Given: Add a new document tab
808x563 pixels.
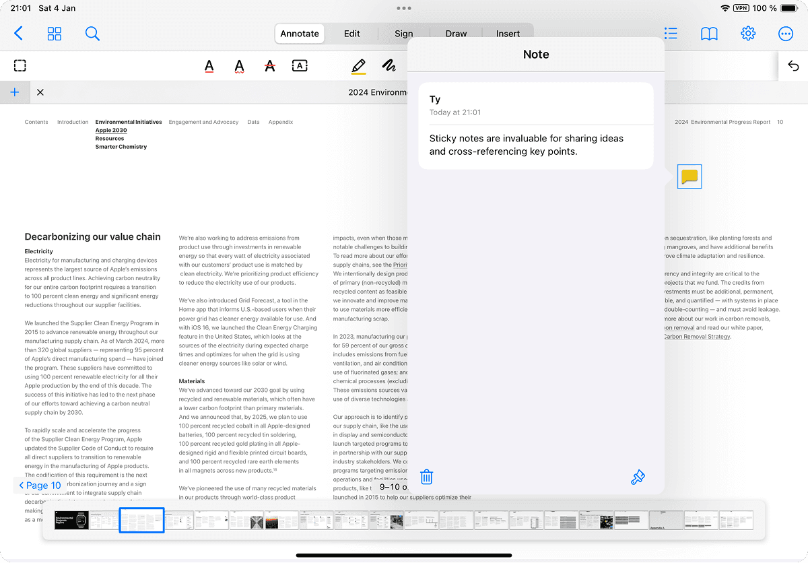Looking at the screenshot, I should point(15,92).
